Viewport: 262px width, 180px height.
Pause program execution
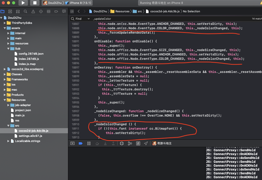tap(89, 143)
